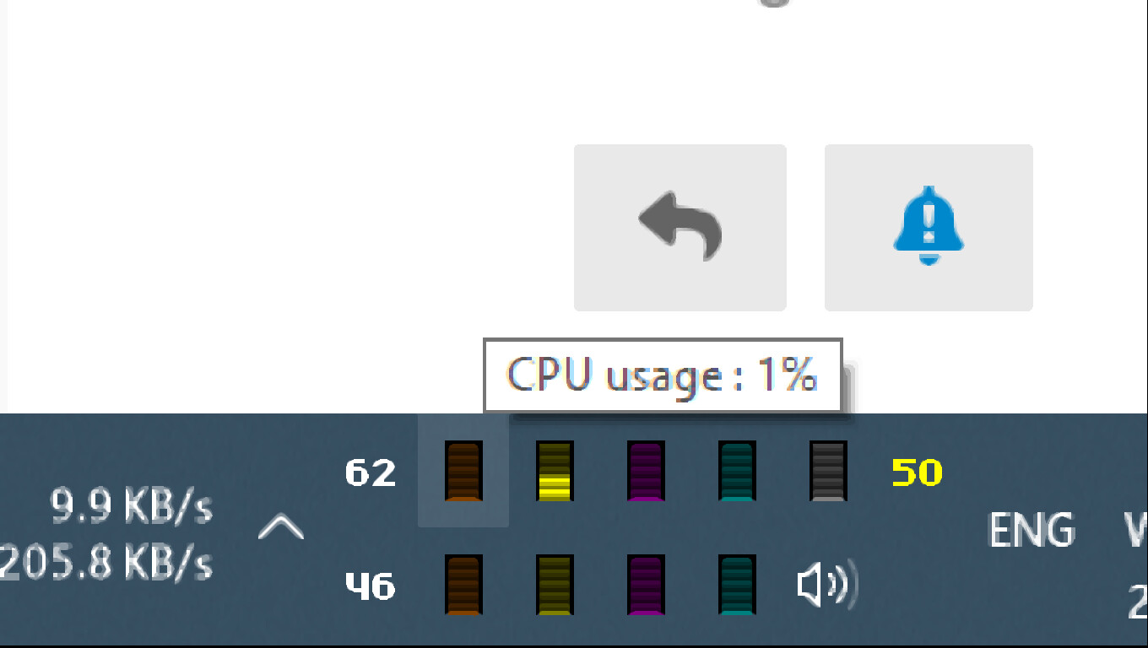
Task: Open the teal meter left of the gray meter
Action: [x=737, y=471]
